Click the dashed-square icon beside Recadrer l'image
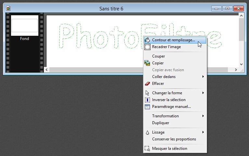Image resolution: width=249 pixels, height=156 pixels. pos(147,47)
